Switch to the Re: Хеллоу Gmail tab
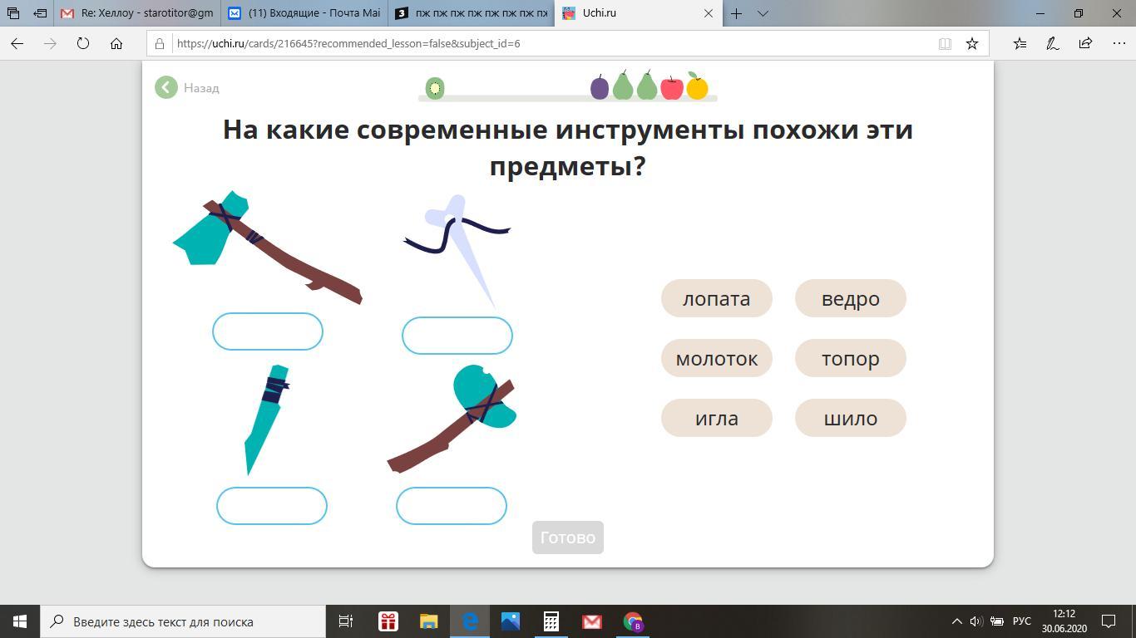 (x=138, y=13)
